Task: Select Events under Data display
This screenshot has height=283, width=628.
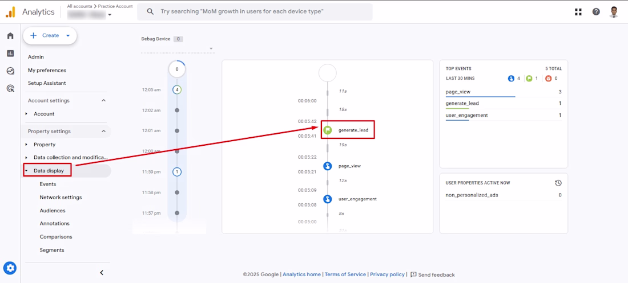Action: pyautogui.click(x=48, y=184)
